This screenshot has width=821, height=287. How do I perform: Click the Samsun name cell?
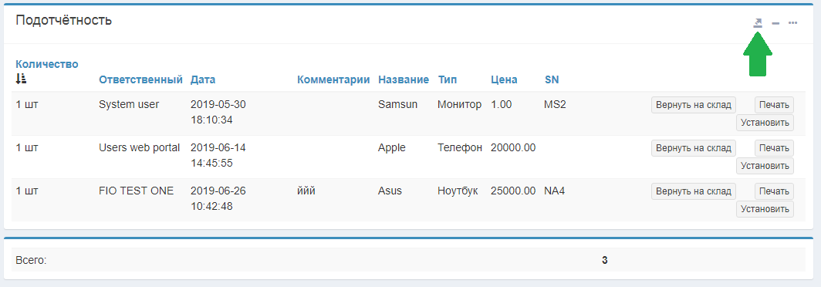coord(398,104)
